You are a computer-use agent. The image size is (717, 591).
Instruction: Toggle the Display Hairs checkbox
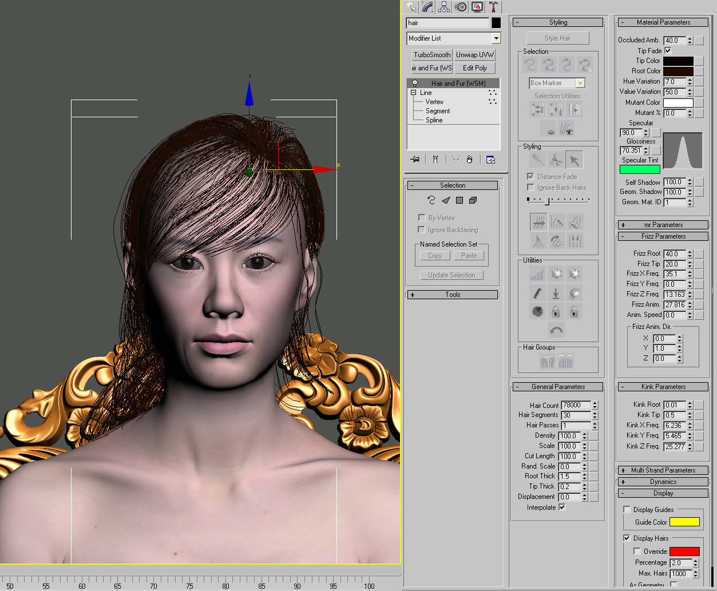[627, 538]
